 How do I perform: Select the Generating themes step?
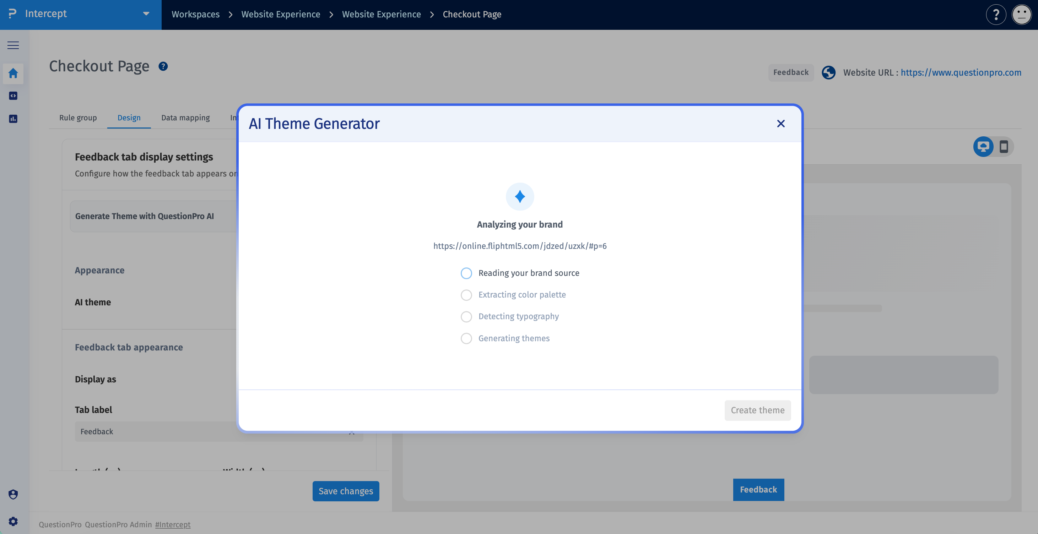[505, 338]
